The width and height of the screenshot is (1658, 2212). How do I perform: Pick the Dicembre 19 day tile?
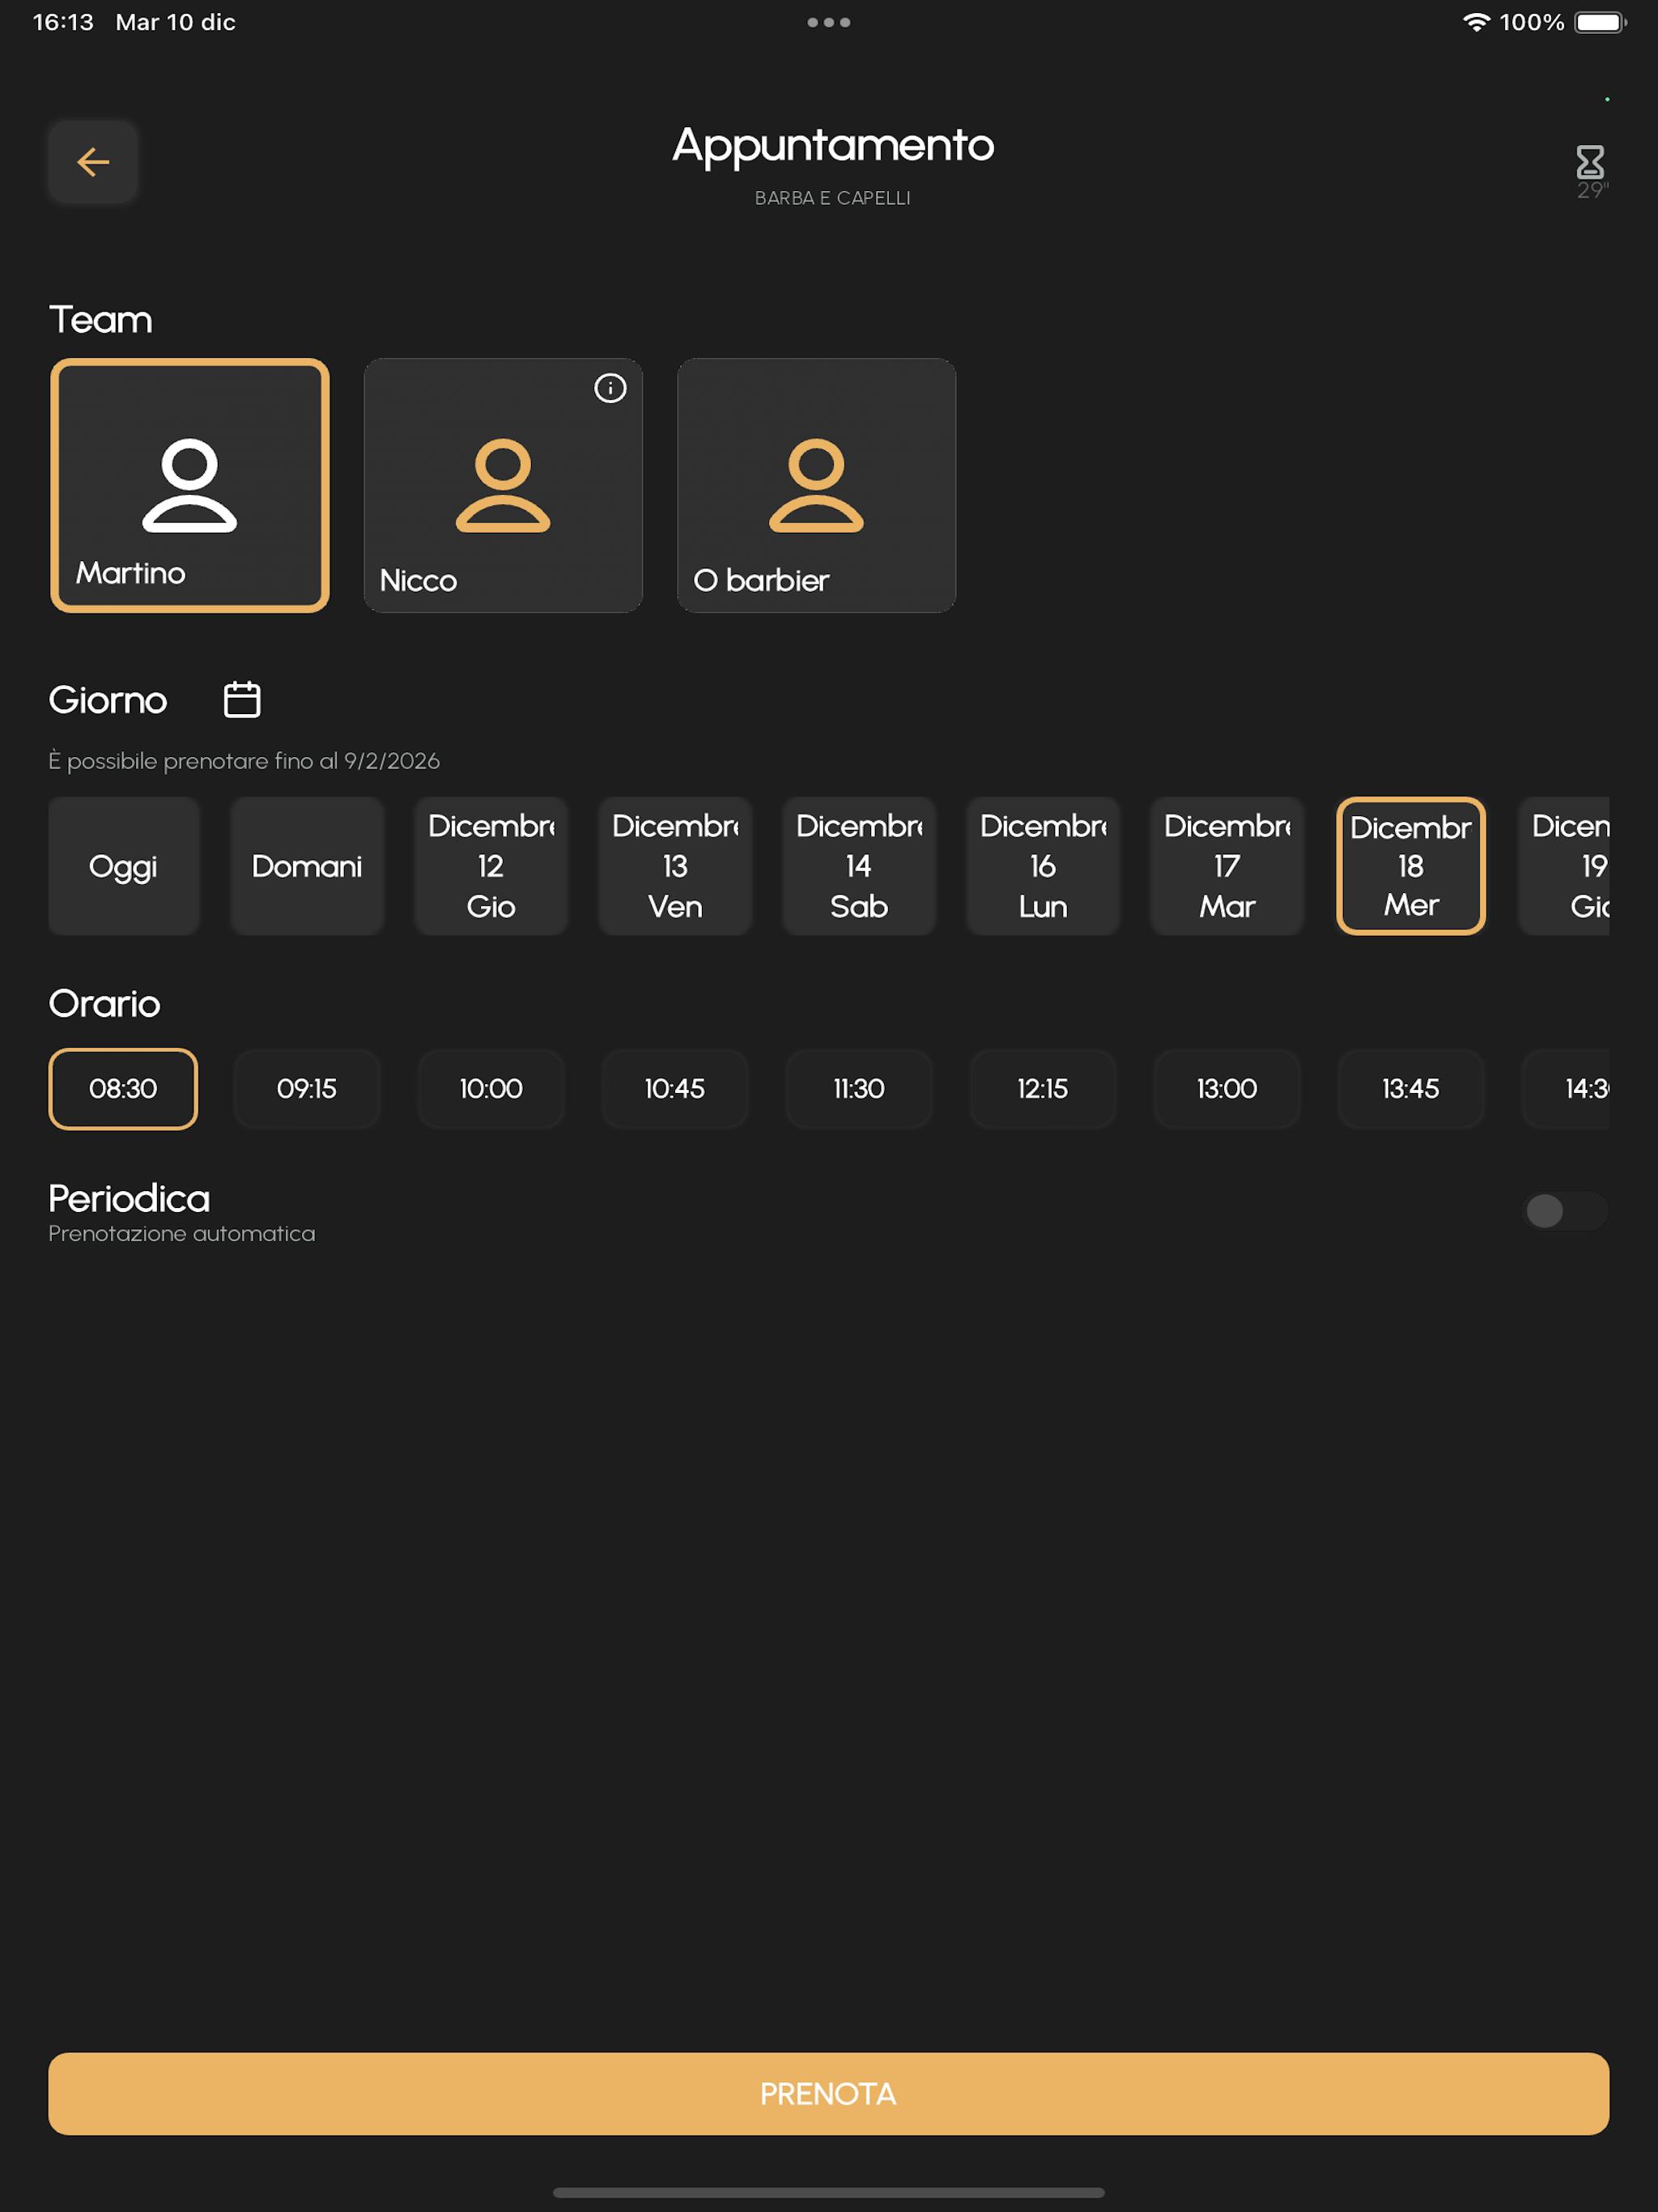tap(1565, 866)
